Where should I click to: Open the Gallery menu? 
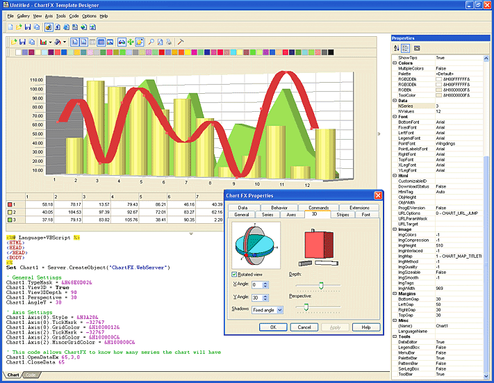[x=24, y=16]
